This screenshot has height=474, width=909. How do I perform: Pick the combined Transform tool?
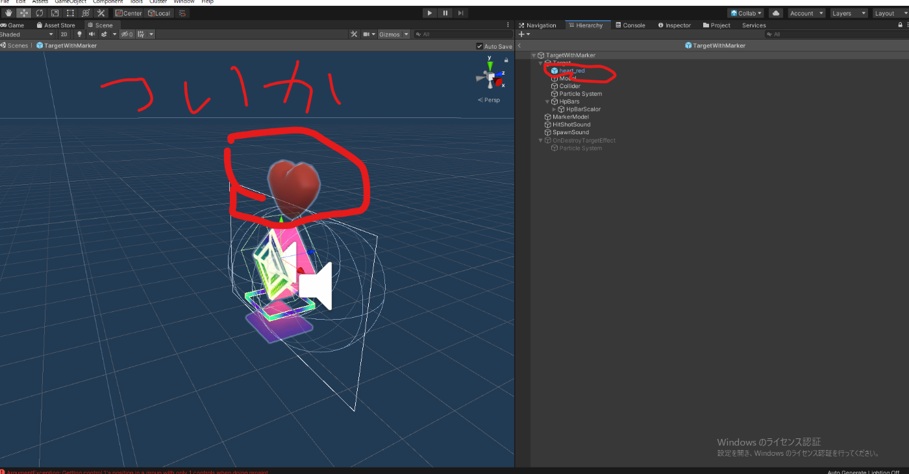pos(85,13)
